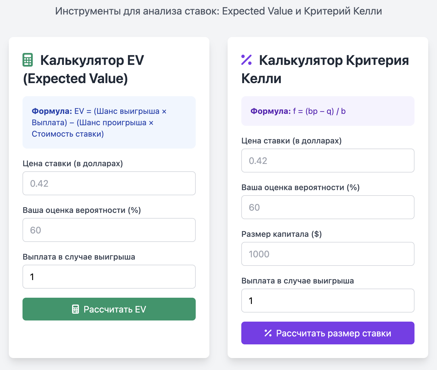The height and width of the screenshot is (370, 437).
Task: Click the purple percent icon beside Kelly heading
Action: point(246,60)
